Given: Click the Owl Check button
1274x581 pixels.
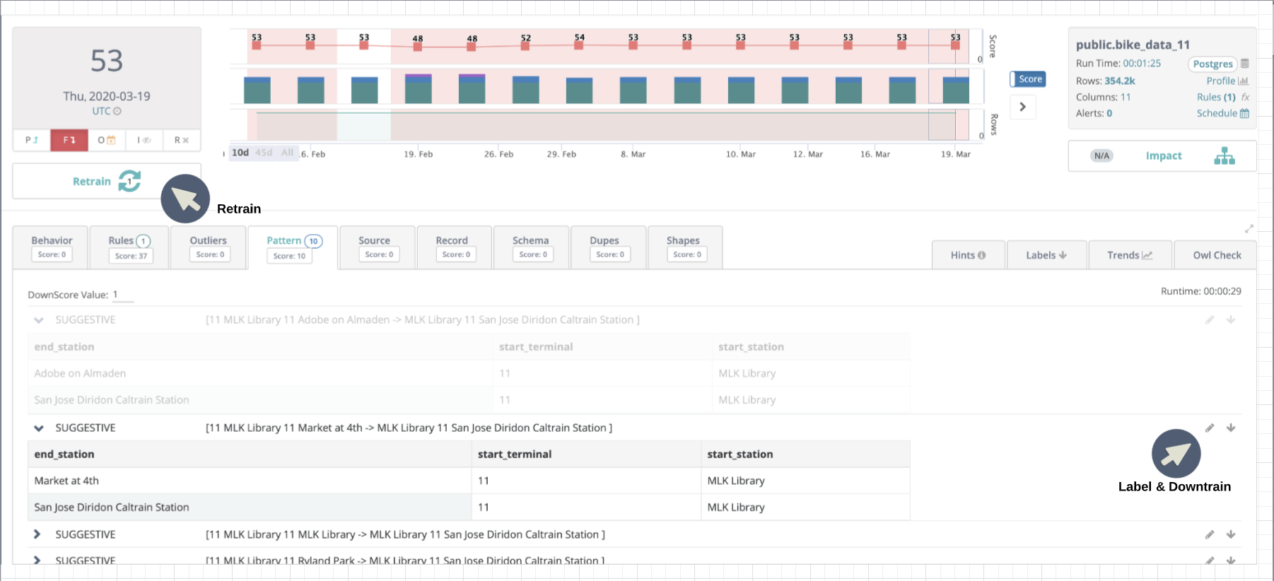Looking at the screenshot, I should (1216, 255).
